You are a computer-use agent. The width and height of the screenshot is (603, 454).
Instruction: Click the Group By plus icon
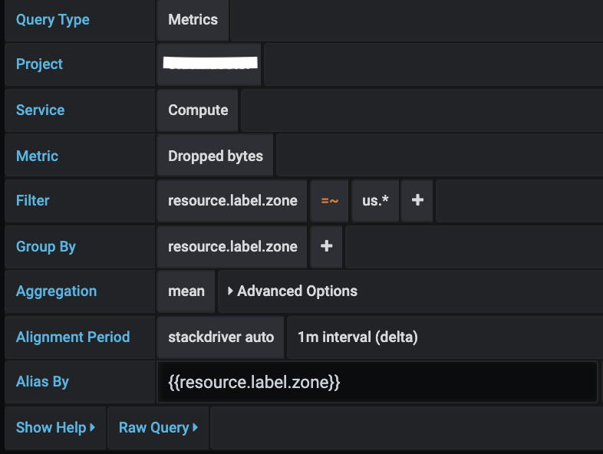326,247
